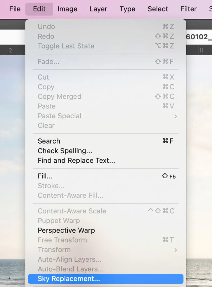Image resolution: width=212 pixels, height=287 pixels.
Task: Expand the Paste Special submenu arrow
Action: [176, 116]
